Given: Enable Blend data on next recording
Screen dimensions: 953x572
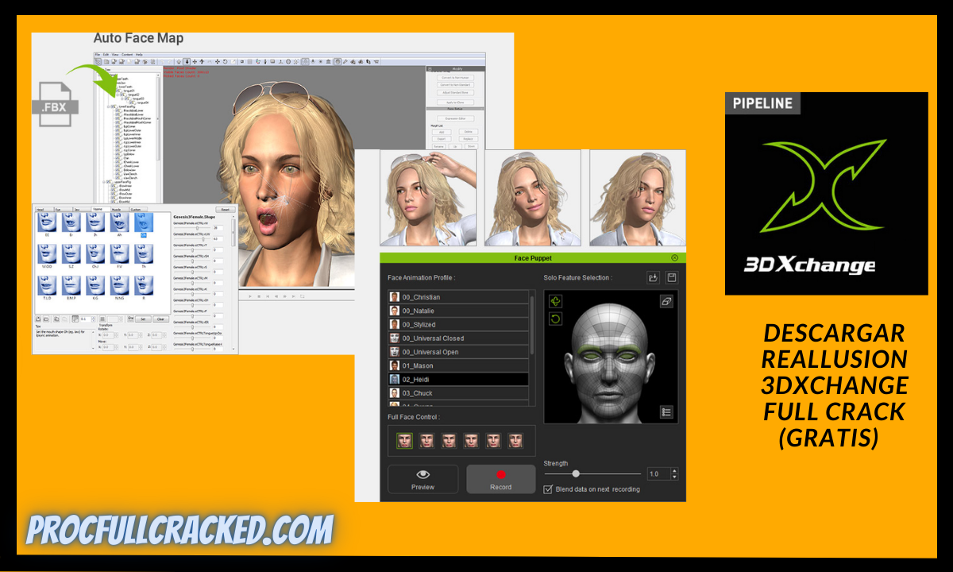Looking at the screenshot, I should tap(546, 490).
